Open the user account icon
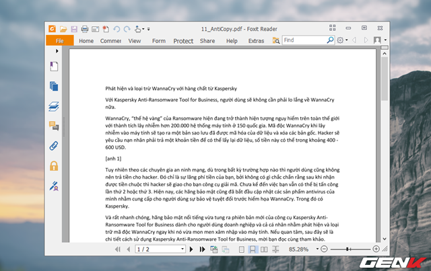The image size is (431, 271). [377, 40]
